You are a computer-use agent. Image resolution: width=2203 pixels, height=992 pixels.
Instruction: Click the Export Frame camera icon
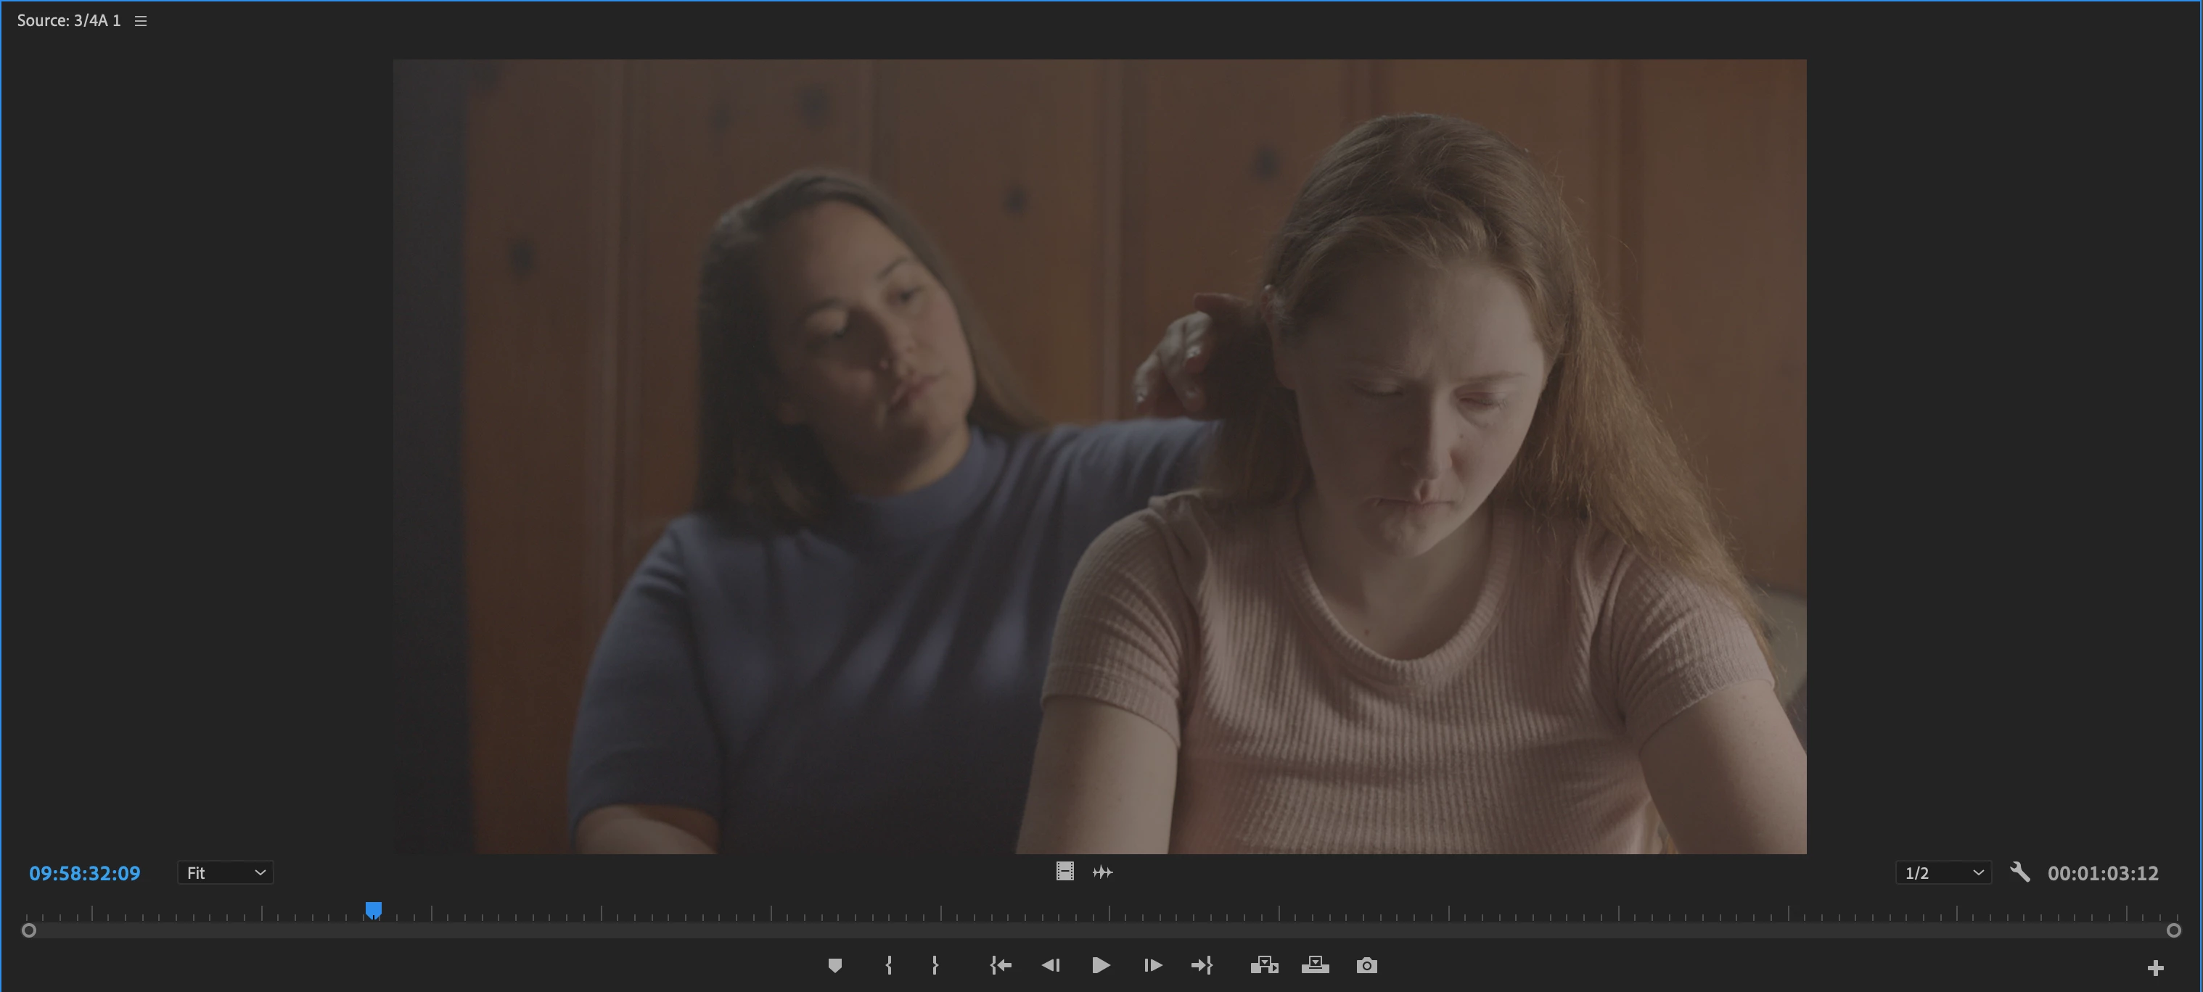1366,965
